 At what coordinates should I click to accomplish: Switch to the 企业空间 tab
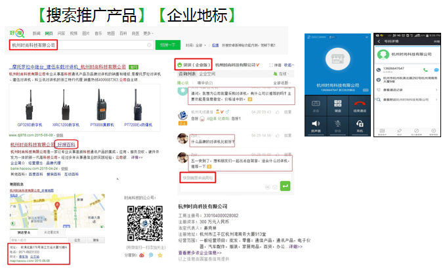(207, 73)
